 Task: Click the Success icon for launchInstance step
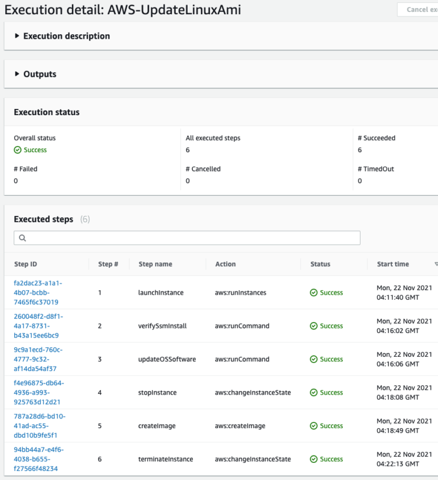(x=314, y=292)
